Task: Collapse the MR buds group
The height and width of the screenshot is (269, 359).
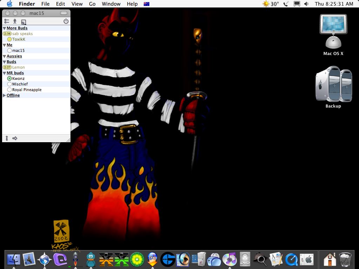Action: coord(4,73)
